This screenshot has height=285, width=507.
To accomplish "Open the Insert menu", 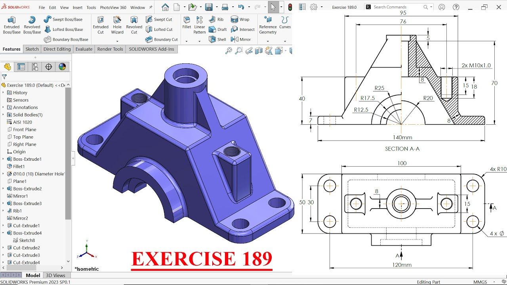I will (78, 8).
